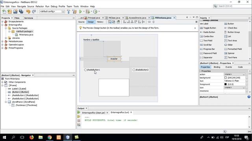
Task: Click the Save All toolbar icon
Action: (x=21, y=11)
